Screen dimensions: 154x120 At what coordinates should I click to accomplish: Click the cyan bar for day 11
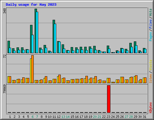pos(55,38)
